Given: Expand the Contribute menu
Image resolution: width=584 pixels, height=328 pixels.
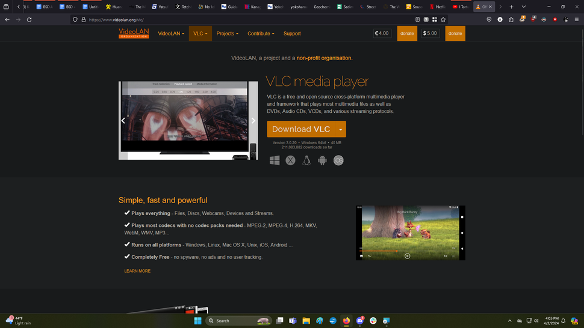Looking at the screenshot, I should pos(261,34).
